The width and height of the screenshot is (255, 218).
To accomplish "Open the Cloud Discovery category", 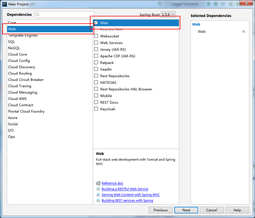I will (50, 67).
